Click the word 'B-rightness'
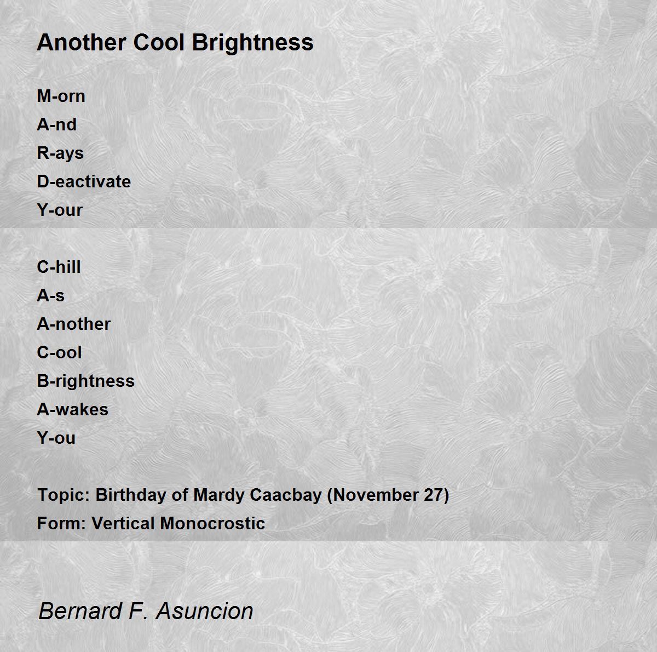Image resolution: width=657 pixels, height=652 pixels. click(85, 381)
